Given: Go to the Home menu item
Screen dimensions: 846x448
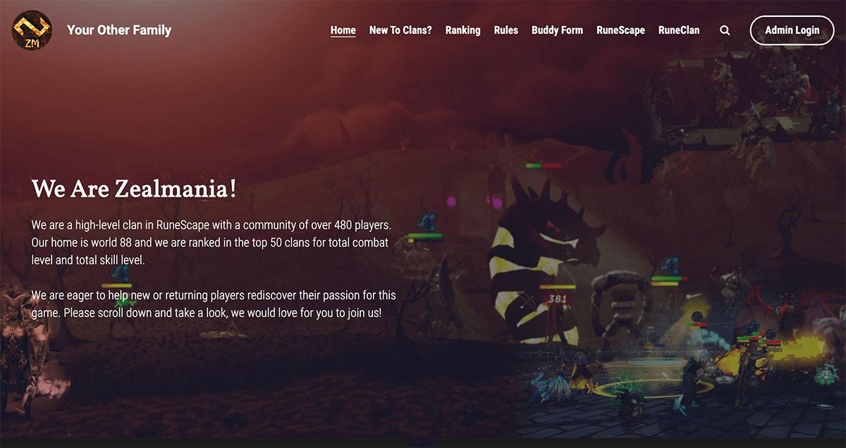Looking at the screenshot, I should pyautogui.click(x=343, y=30).
